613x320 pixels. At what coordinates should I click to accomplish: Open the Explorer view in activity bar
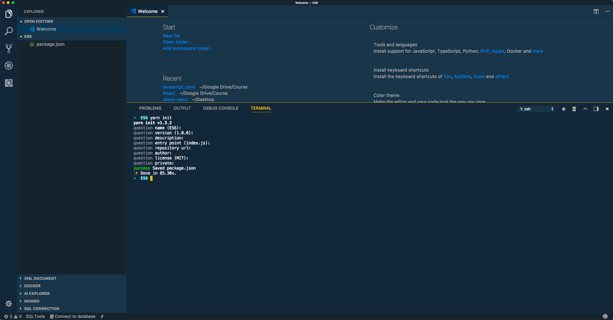8,14
